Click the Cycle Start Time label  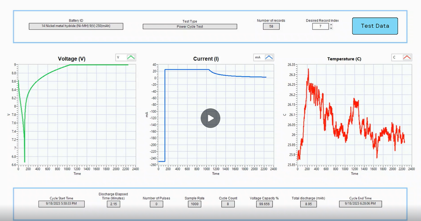click(x=62, y=198)
